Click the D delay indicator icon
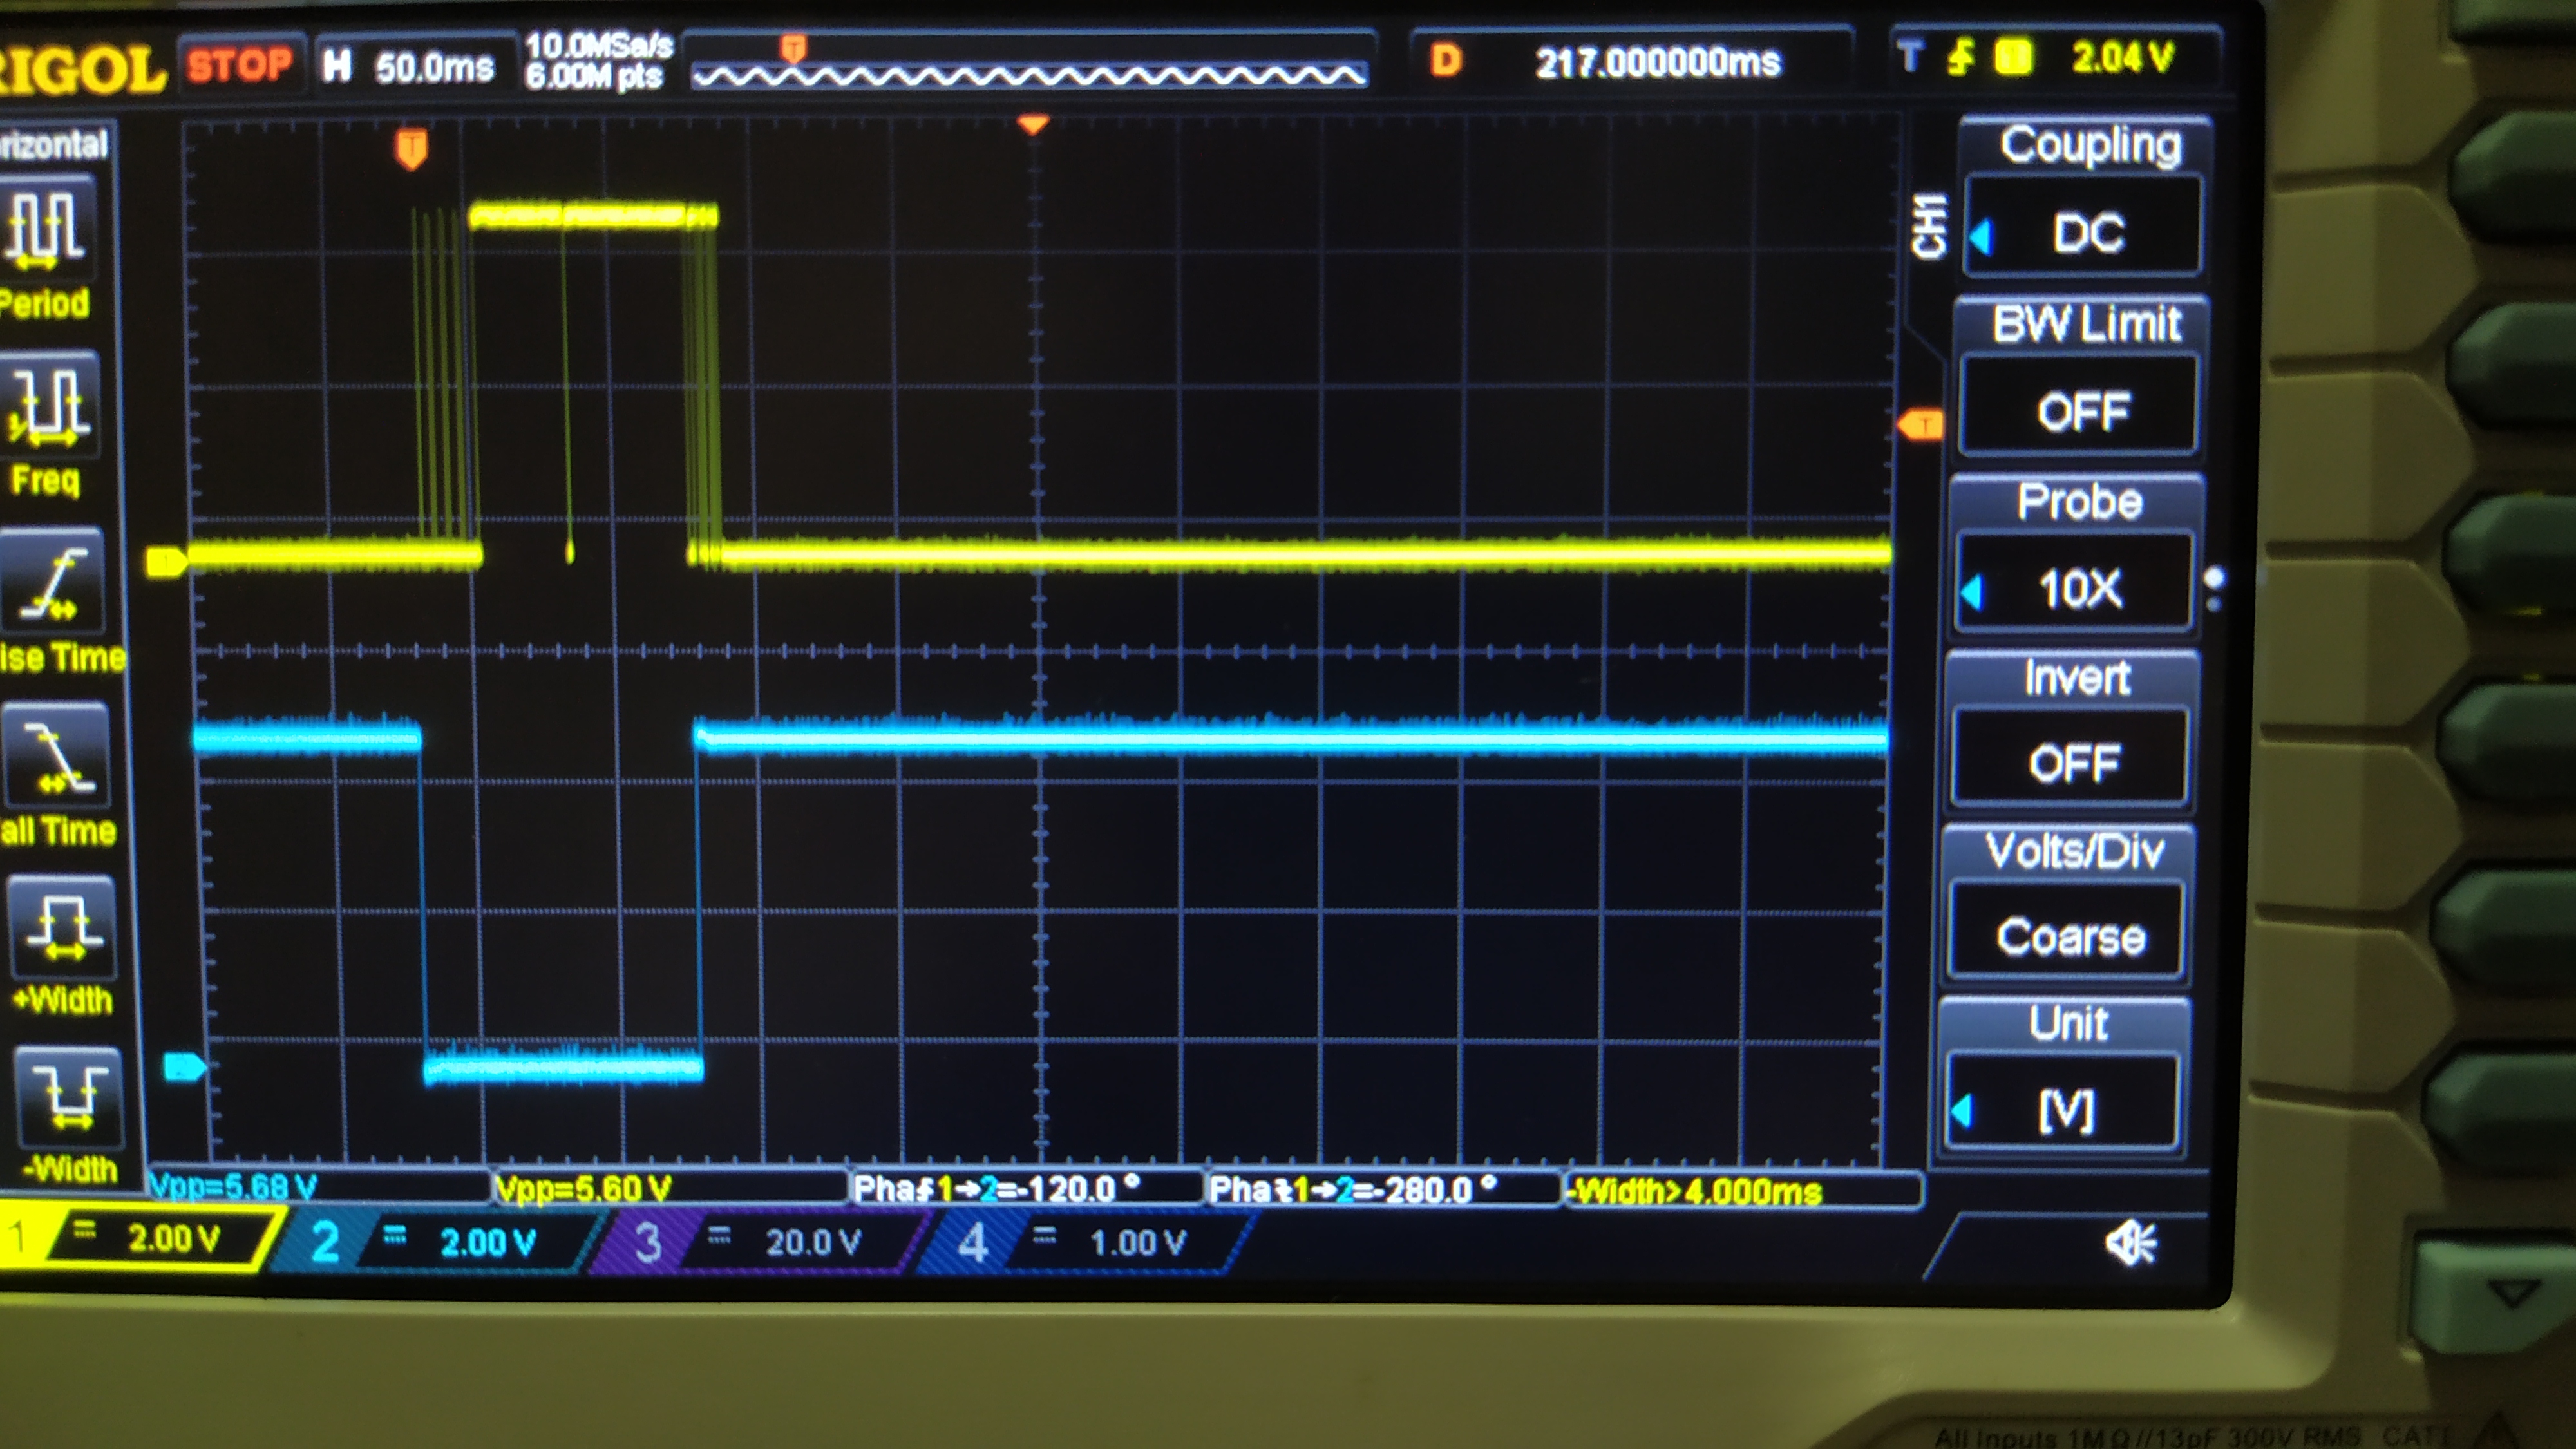 (1446, 61)
